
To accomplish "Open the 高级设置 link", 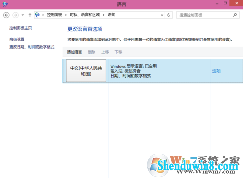I will coord(17,39).
